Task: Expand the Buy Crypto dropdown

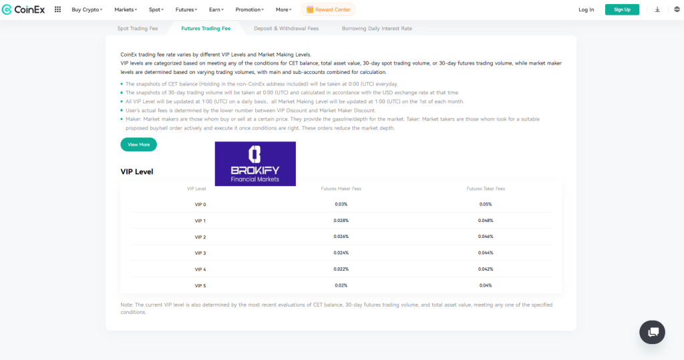Action: coord(87,10)
